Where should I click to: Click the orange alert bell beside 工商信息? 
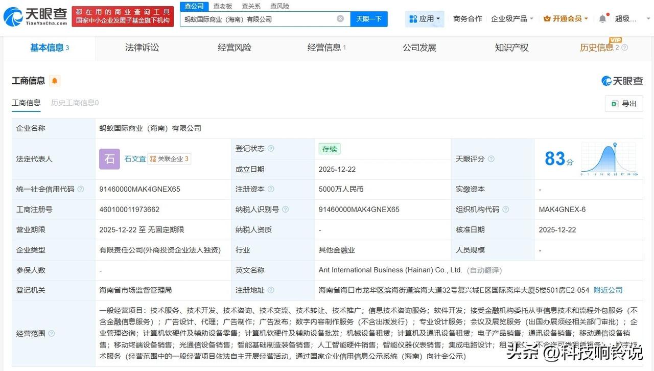pos(55,81)
